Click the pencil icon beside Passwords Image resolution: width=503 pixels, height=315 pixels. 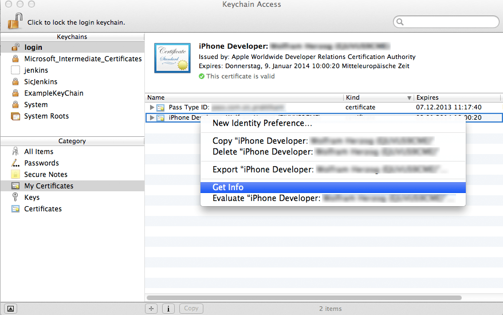(15, 163)
